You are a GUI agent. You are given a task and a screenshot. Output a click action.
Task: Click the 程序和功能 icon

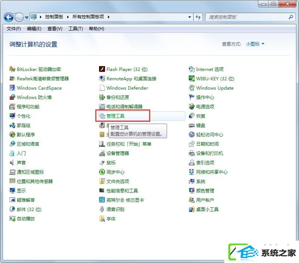click(x=12, y=106)
